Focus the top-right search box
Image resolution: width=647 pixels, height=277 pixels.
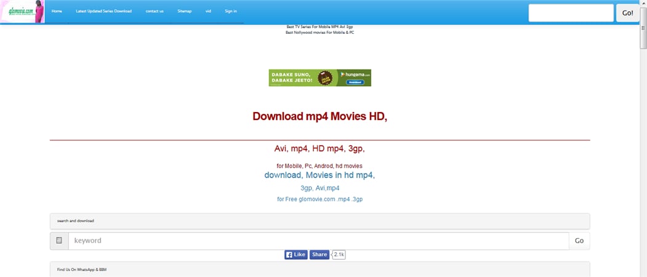(x=571, y=13)
